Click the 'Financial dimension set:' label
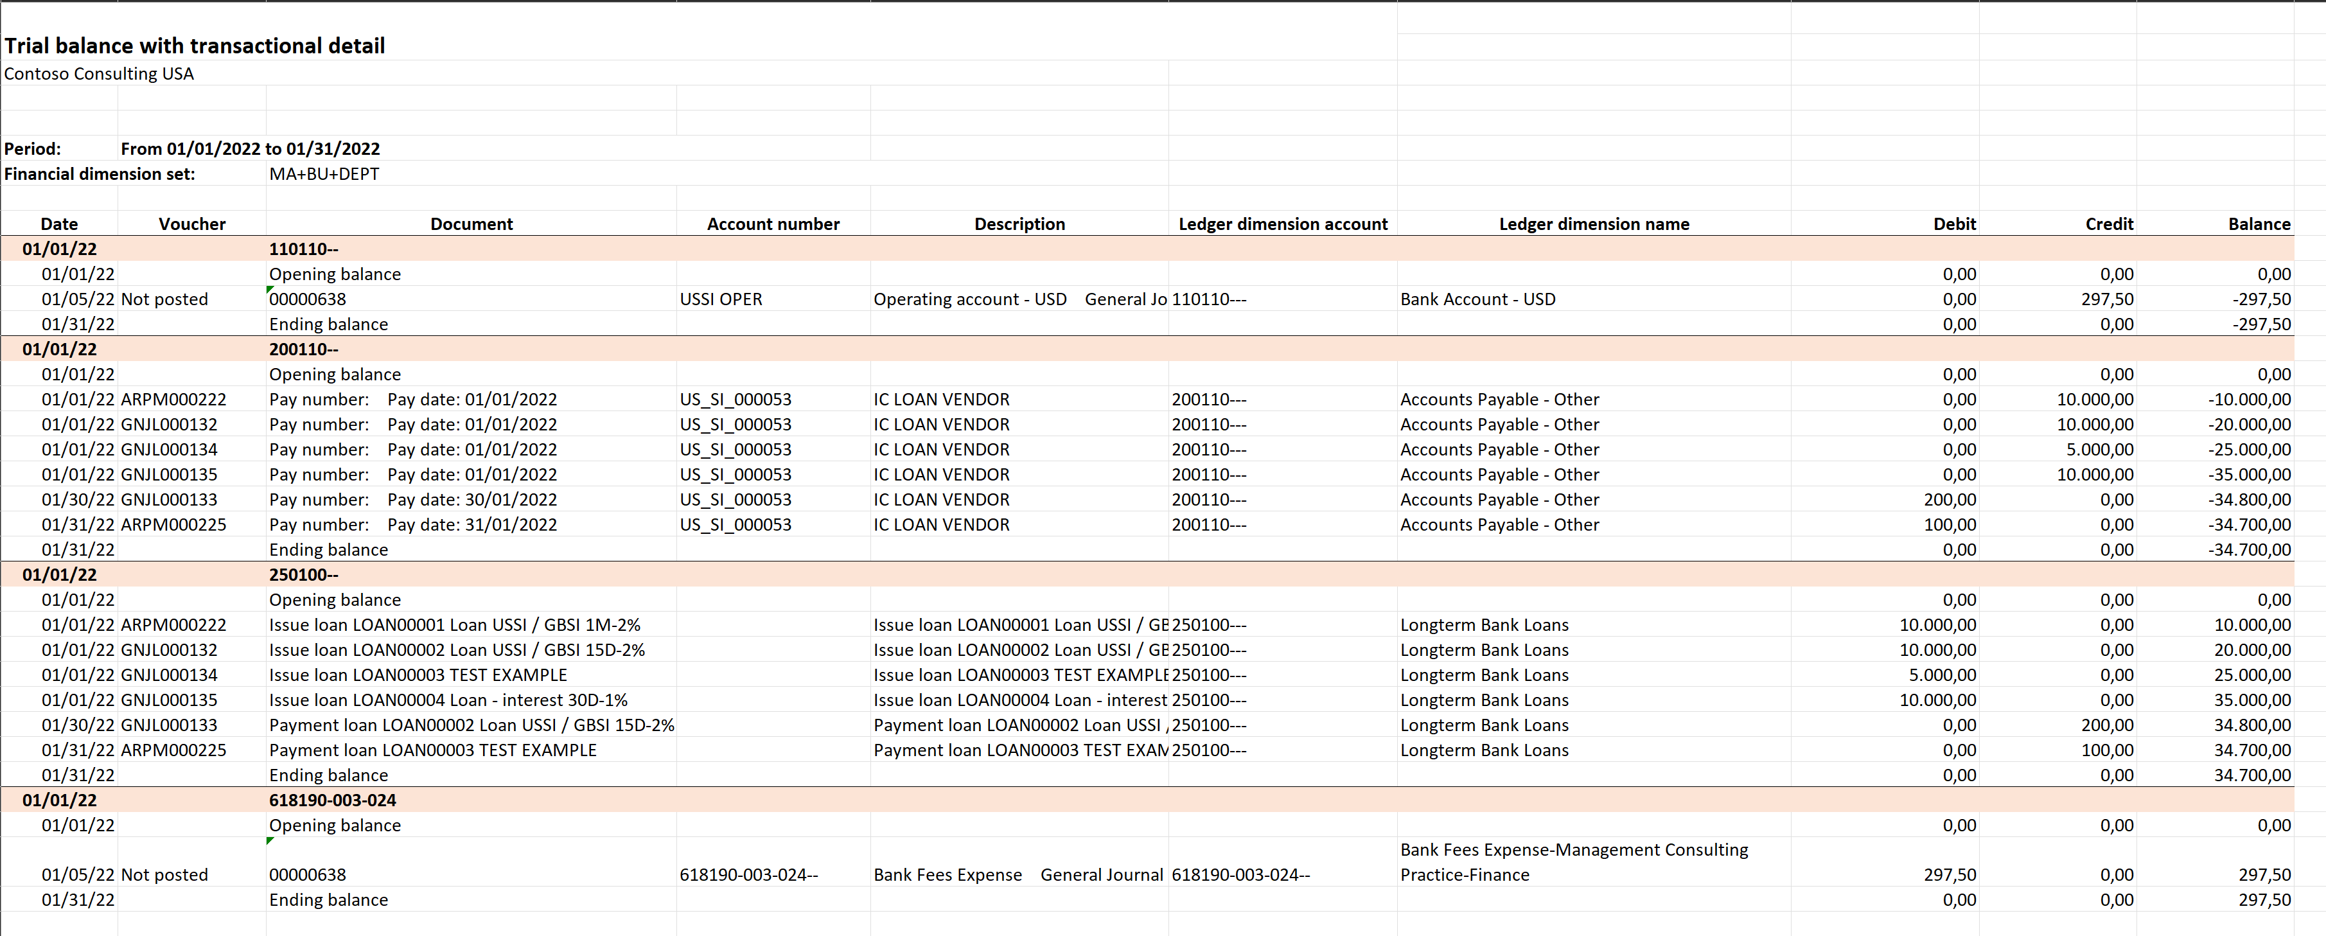The image size is (2326, 936). pyautogui.click(x=100, y=174)
